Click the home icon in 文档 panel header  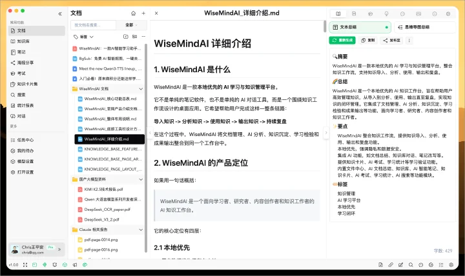(134, 13)
